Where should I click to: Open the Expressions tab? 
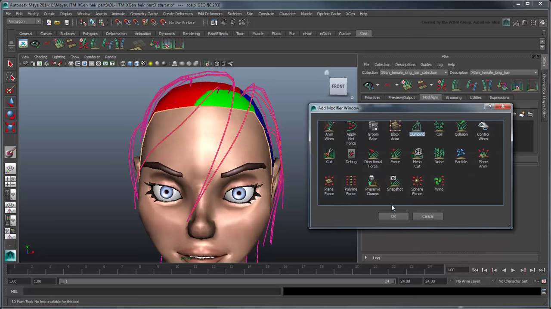[x=499, y=97]
